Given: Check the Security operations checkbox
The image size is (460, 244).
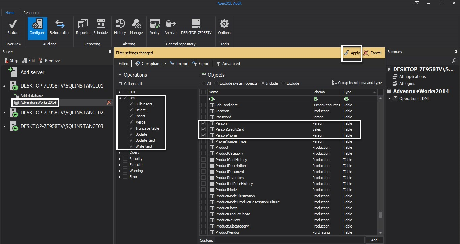Looking at the screenshot, I should point(125,159).
